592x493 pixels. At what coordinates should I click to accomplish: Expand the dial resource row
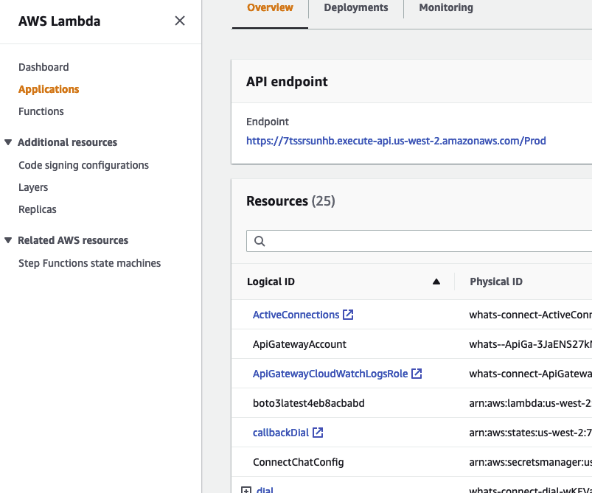(246, 489)
